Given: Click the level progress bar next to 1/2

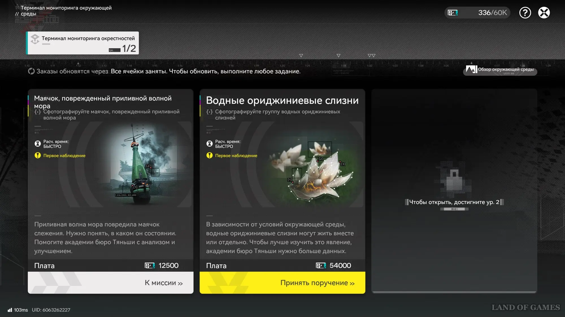Looking at the screenshot, I should (115, 50).
